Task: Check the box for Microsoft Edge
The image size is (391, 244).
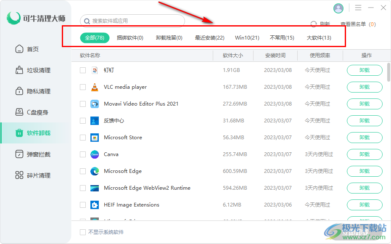Action: 83,171
